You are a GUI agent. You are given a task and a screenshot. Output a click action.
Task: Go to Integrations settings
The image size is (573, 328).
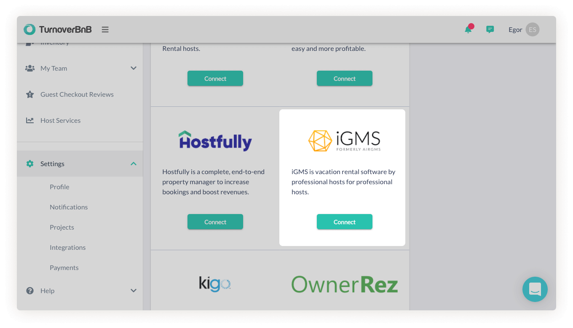(67, 247)
